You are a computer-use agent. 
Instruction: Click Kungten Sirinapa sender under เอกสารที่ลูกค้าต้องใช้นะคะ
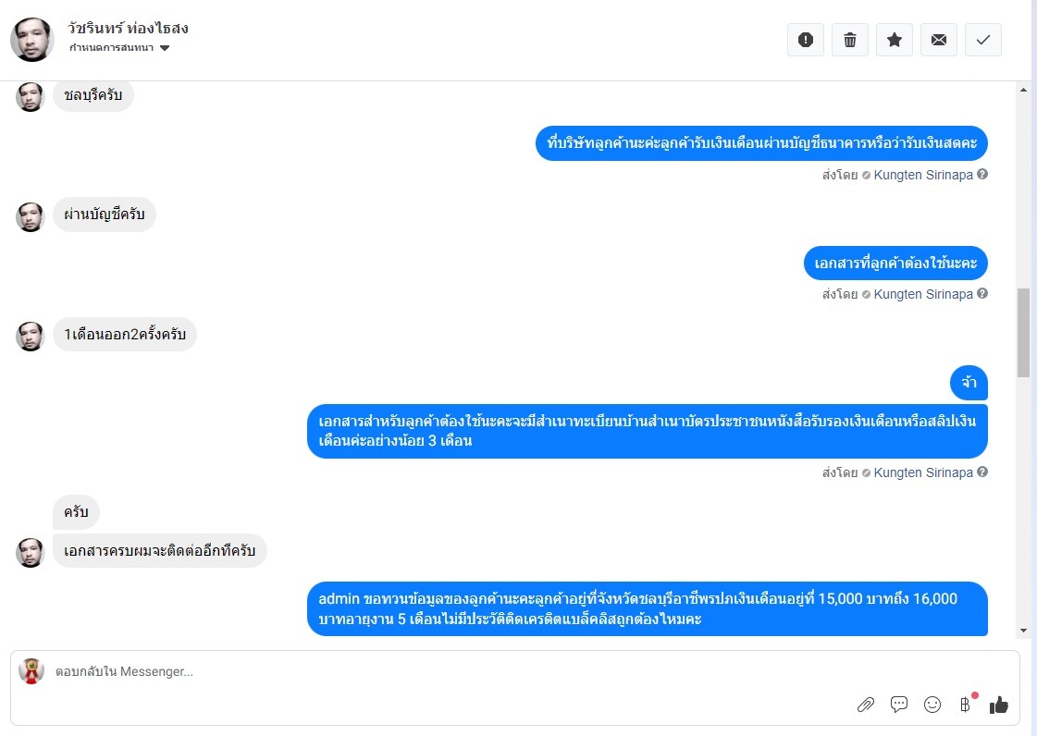(x=922, y=294)
